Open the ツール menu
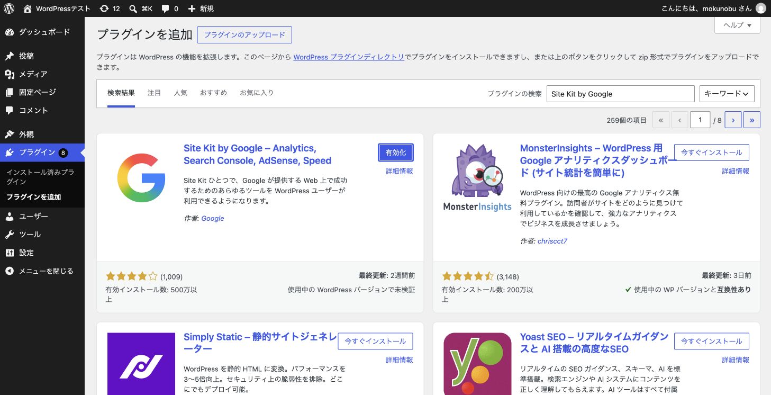 (42, 235)
